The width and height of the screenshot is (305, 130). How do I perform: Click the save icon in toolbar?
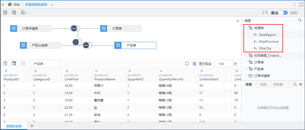point(5,12)
